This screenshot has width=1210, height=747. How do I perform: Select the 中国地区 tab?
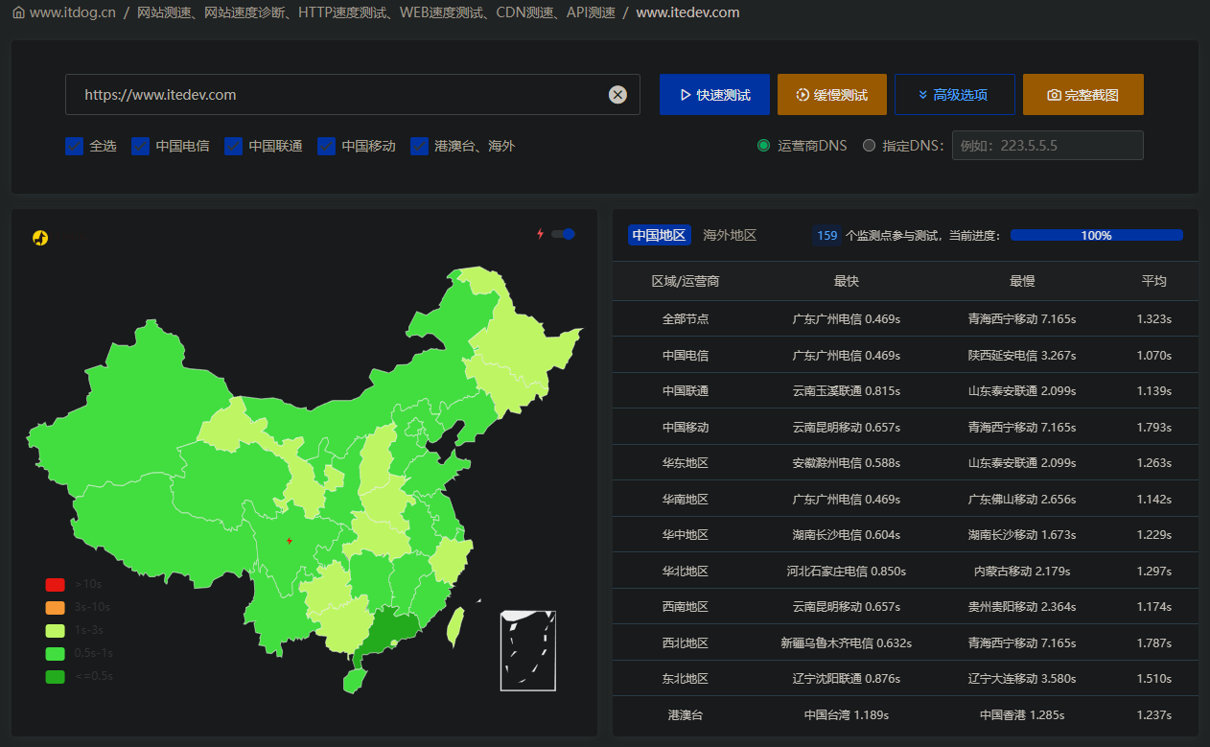pos(660,235)
